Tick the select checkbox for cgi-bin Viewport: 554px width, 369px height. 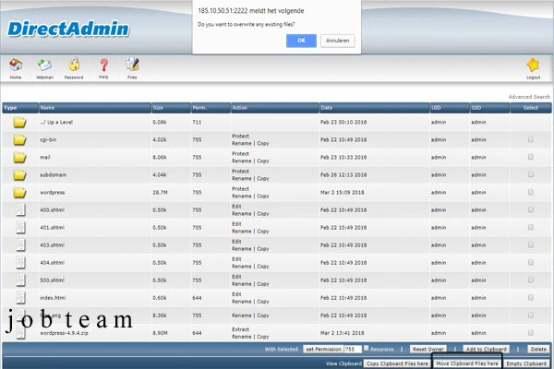point(530,139)
